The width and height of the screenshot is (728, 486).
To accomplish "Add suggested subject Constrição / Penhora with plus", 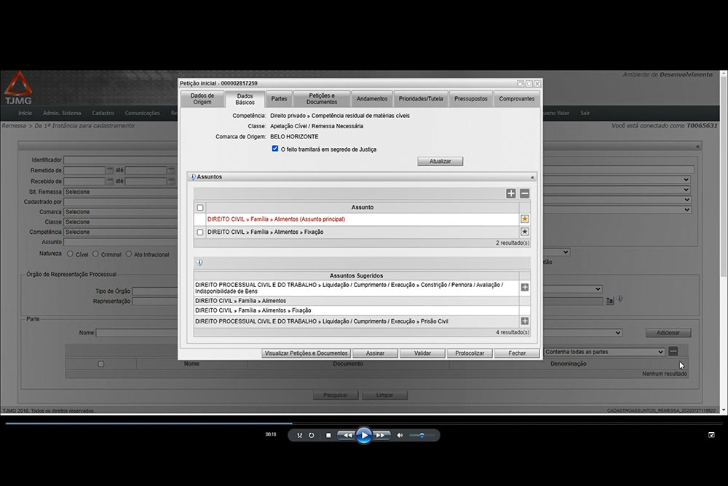I will 525,288.
